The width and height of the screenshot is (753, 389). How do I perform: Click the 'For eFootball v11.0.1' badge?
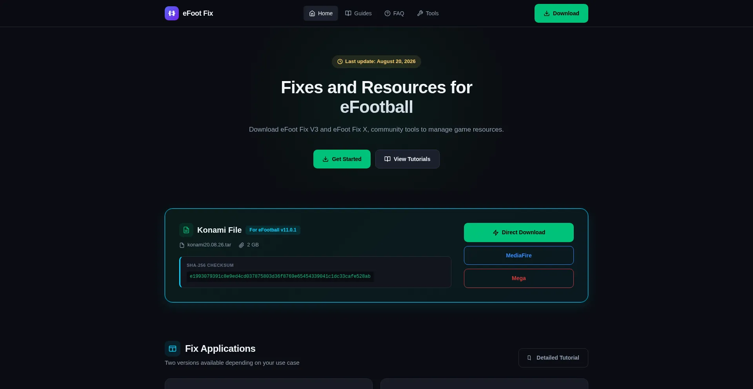point(273,230)
